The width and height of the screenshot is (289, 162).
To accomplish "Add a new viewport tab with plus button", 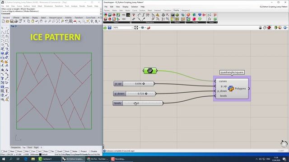I will (x=41, y=147).
